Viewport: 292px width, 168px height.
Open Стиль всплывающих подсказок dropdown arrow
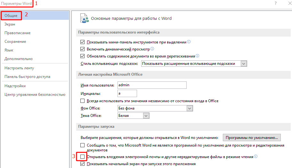[x=244, y=64]
